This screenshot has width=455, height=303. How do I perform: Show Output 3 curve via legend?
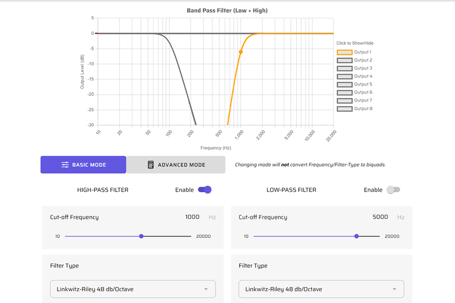344,69
